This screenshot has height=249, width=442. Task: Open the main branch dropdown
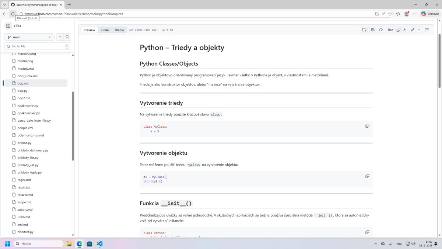click(29, 37)
